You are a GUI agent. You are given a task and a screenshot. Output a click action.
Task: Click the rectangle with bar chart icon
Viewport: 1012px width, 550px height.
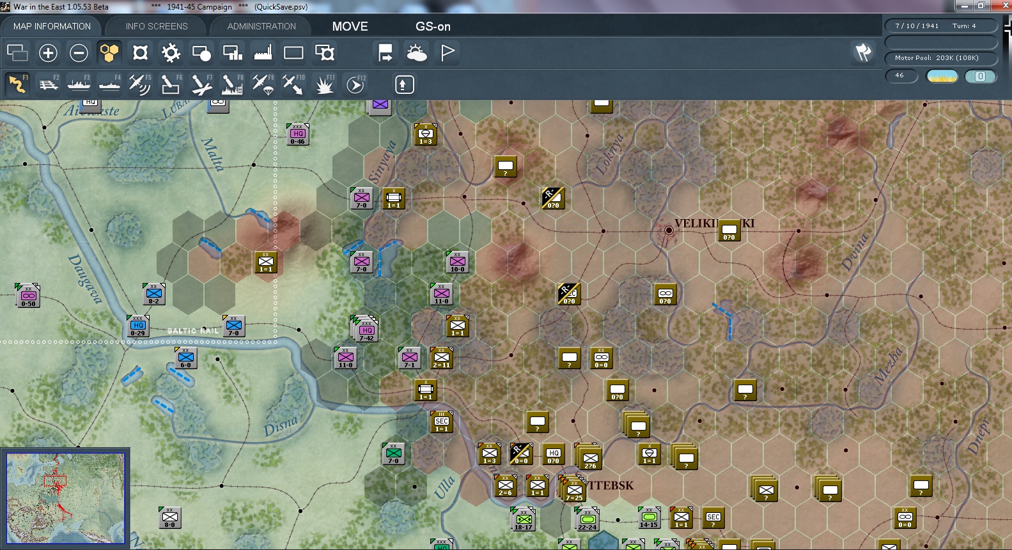232,52
